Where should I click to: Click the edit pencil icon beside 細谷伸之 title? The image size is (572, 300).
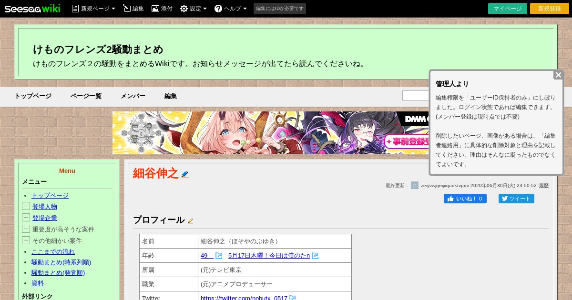185,174
